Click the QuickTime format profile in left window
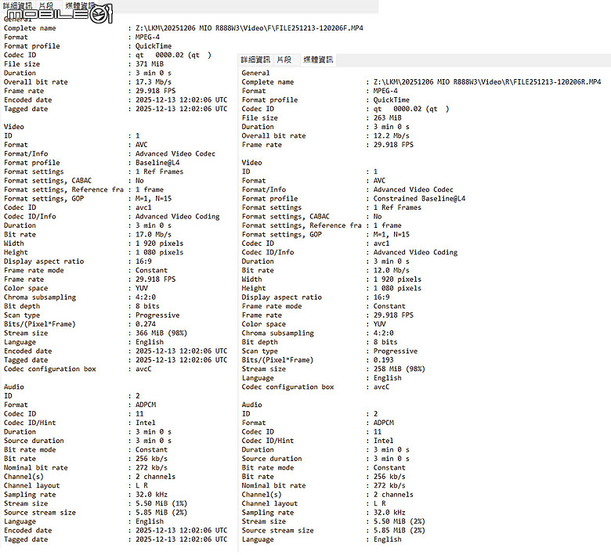This screenshot has width=611, height=555. coord(154,46)
